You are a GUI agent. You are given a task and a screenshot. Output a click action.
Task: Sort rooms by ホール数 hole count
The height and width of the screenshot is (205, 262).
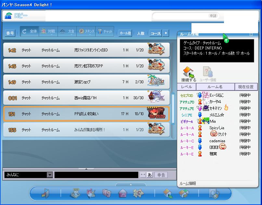coord(125,33)
